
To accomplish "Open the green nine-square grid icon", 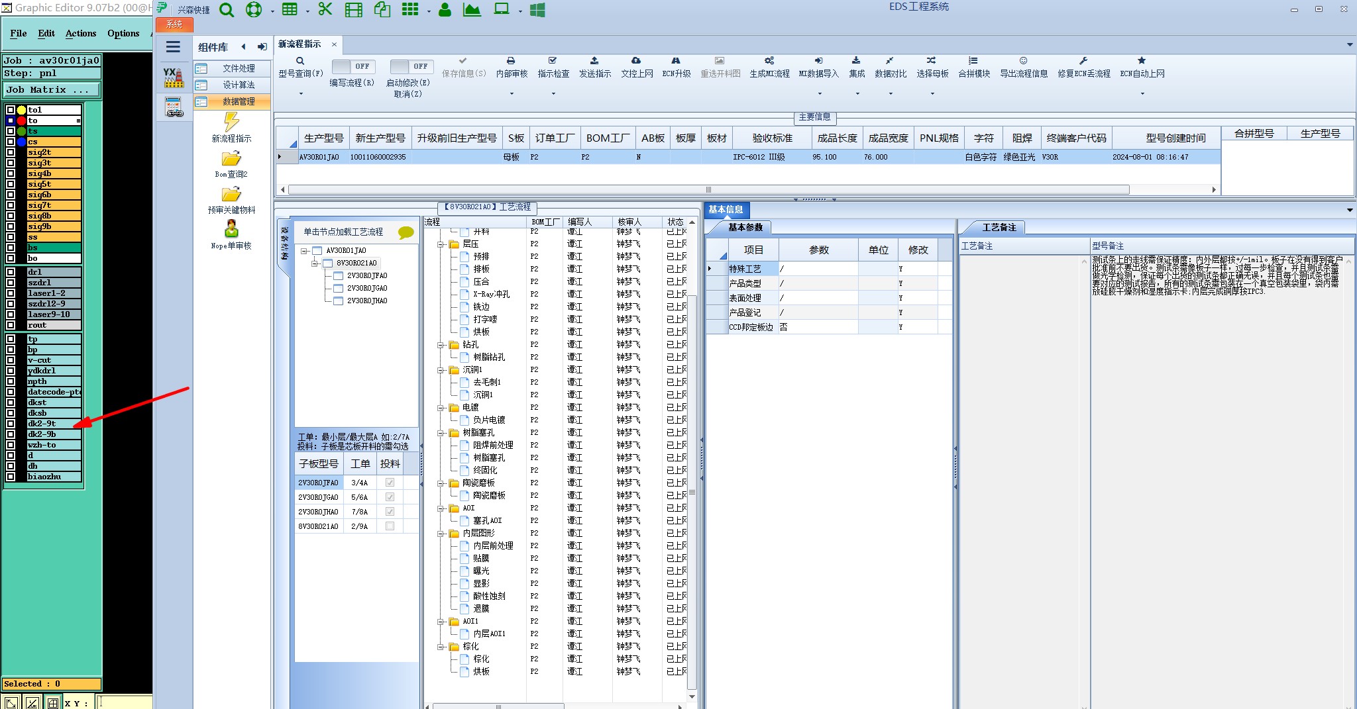I will (x=410, y=10).
